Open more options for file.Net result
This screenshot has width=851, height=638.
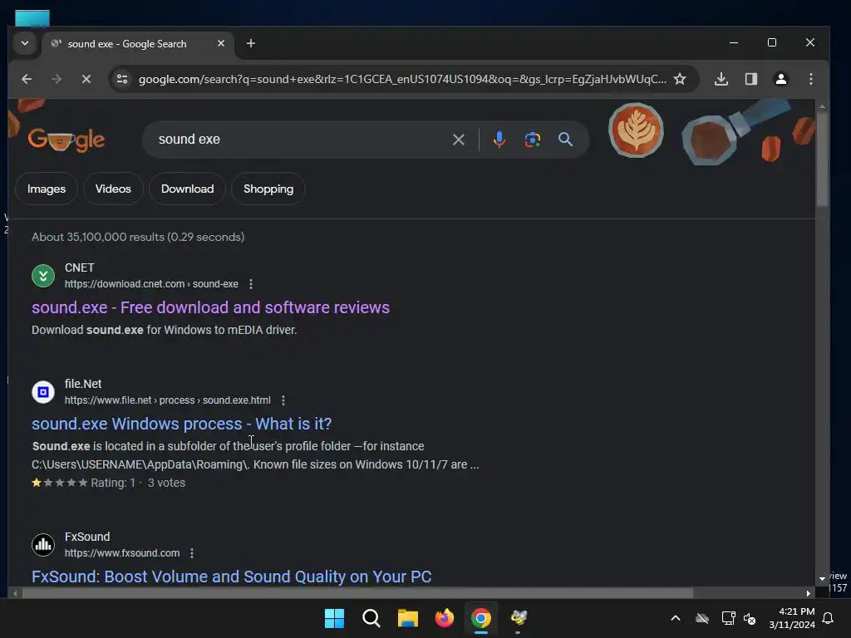coord(283,400)
